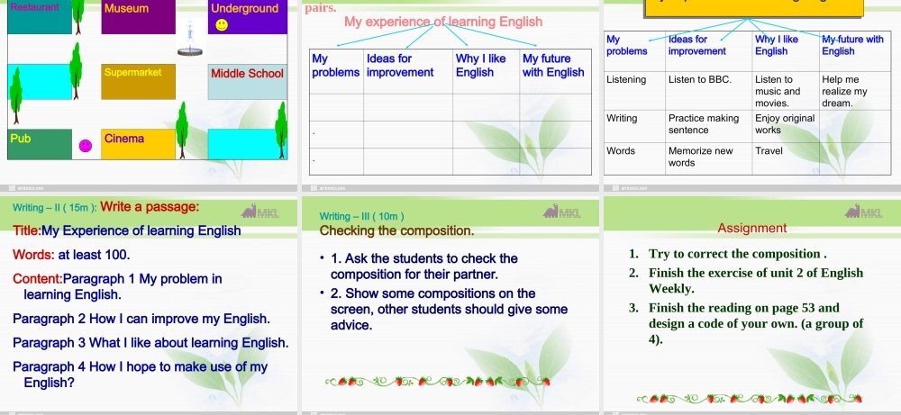
Task: Click 'Paragraph 3 What I like' line
Action: (150, 343)
